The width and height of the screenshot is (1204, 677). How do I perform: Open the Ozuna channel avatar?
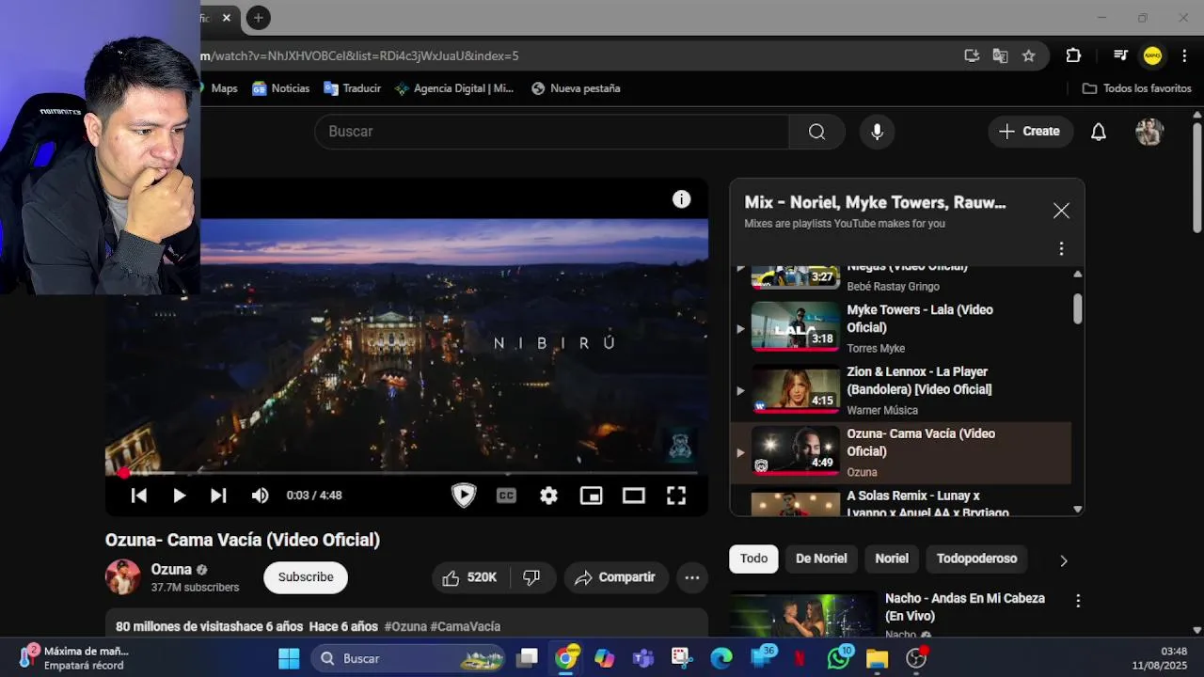(123, 577)
